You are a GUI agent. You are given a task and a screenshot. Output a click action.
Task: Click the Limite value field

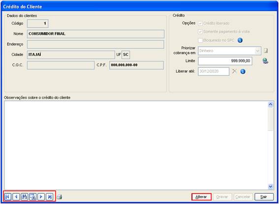pyautogui.click(x=225, y=61)
